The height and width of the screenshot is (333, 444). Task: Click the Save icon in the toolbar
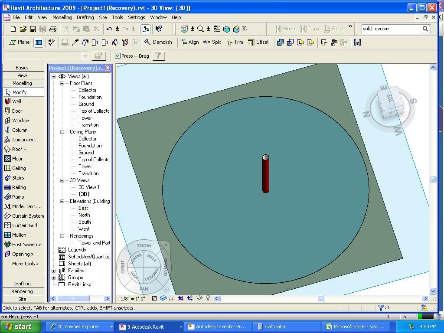[x=33, y=29]
